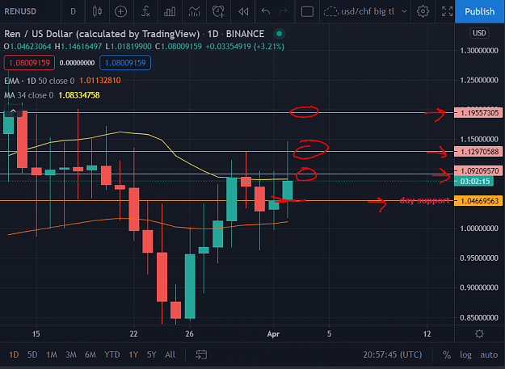Open the candlestick chart style menu
This screenshot has width=505, height=369.
click(97, 11)
